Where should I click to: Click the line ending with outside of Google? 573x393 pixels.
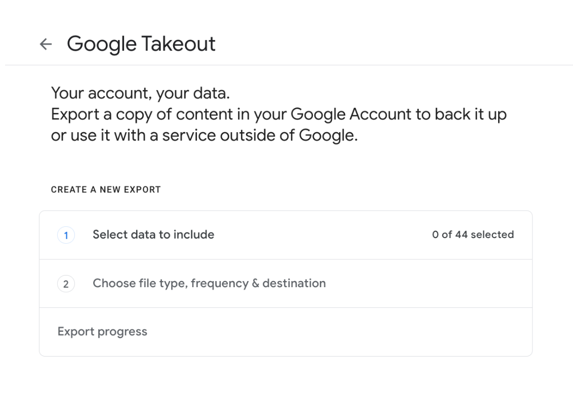point(204,136)
